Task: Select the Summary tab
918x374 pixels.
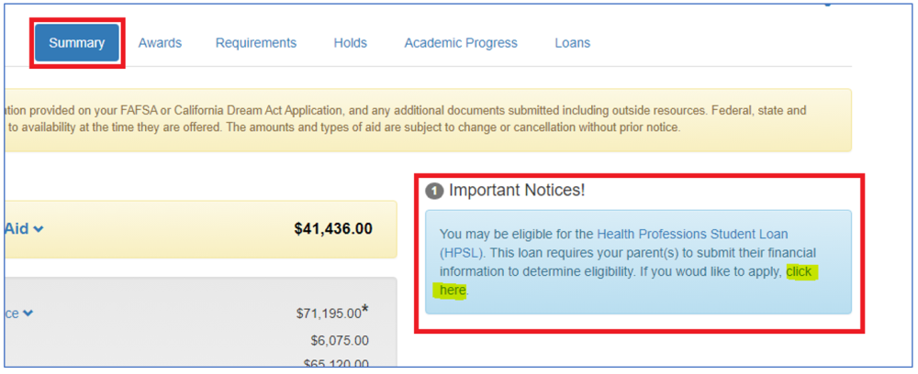Action: pos(77,43)
